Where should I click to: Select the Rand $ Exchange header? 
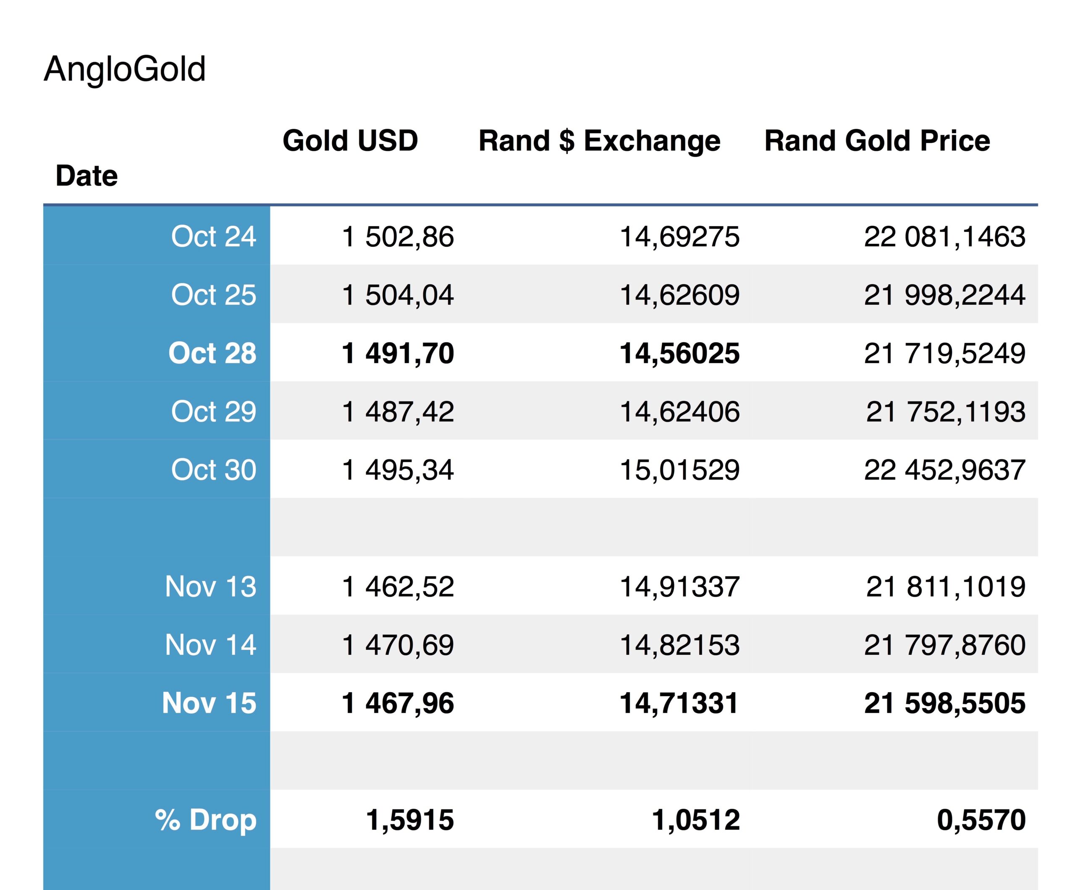pyautogui.click(x=599, y=141)
